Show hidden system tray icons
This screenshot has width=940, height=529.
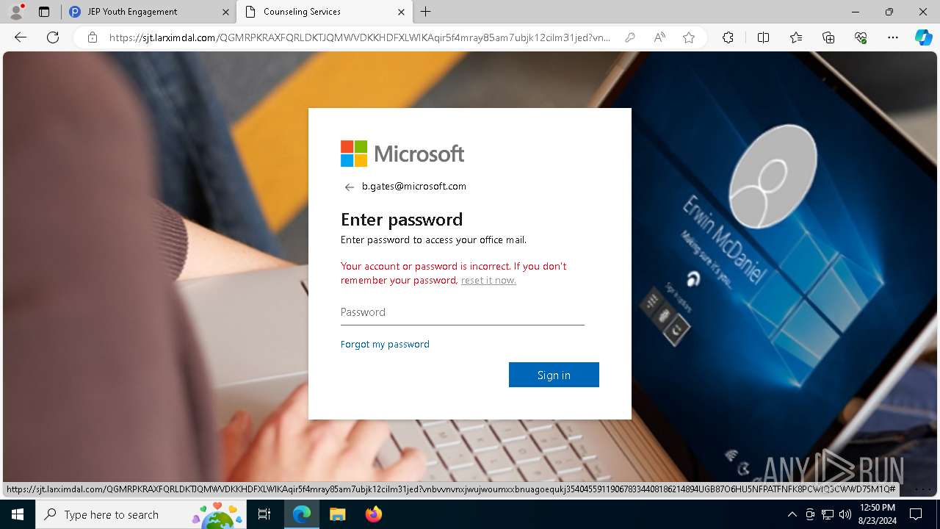792,514
